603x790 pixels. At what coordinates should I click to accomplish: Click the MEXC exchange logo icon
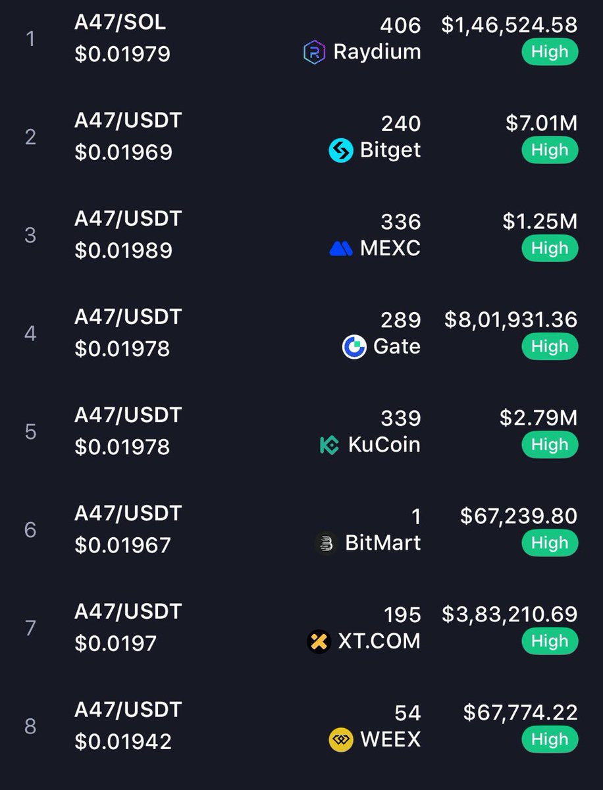[341, 249]
